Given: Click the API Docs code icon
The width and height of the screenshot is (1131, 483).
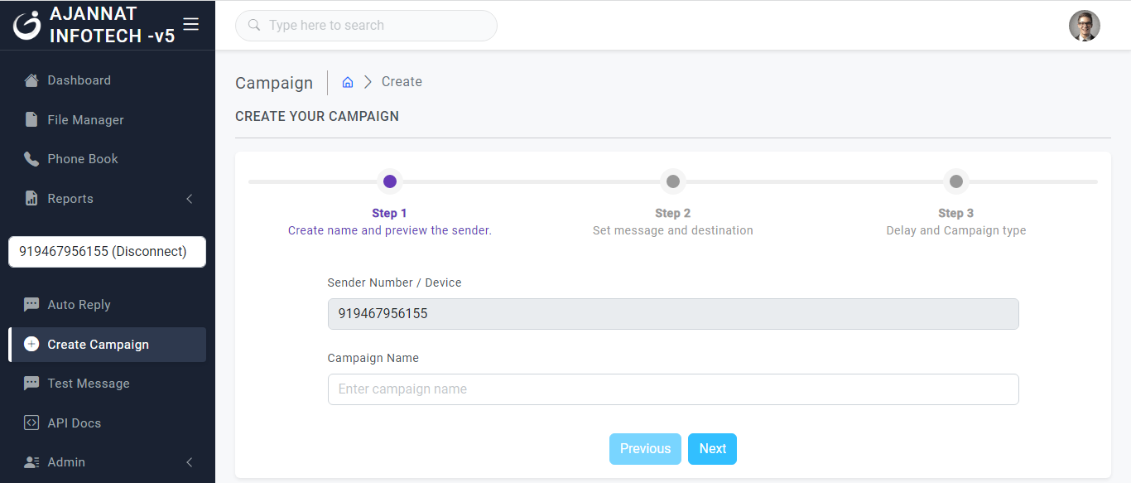Looking at the screenshot, I should pos(31,423).
